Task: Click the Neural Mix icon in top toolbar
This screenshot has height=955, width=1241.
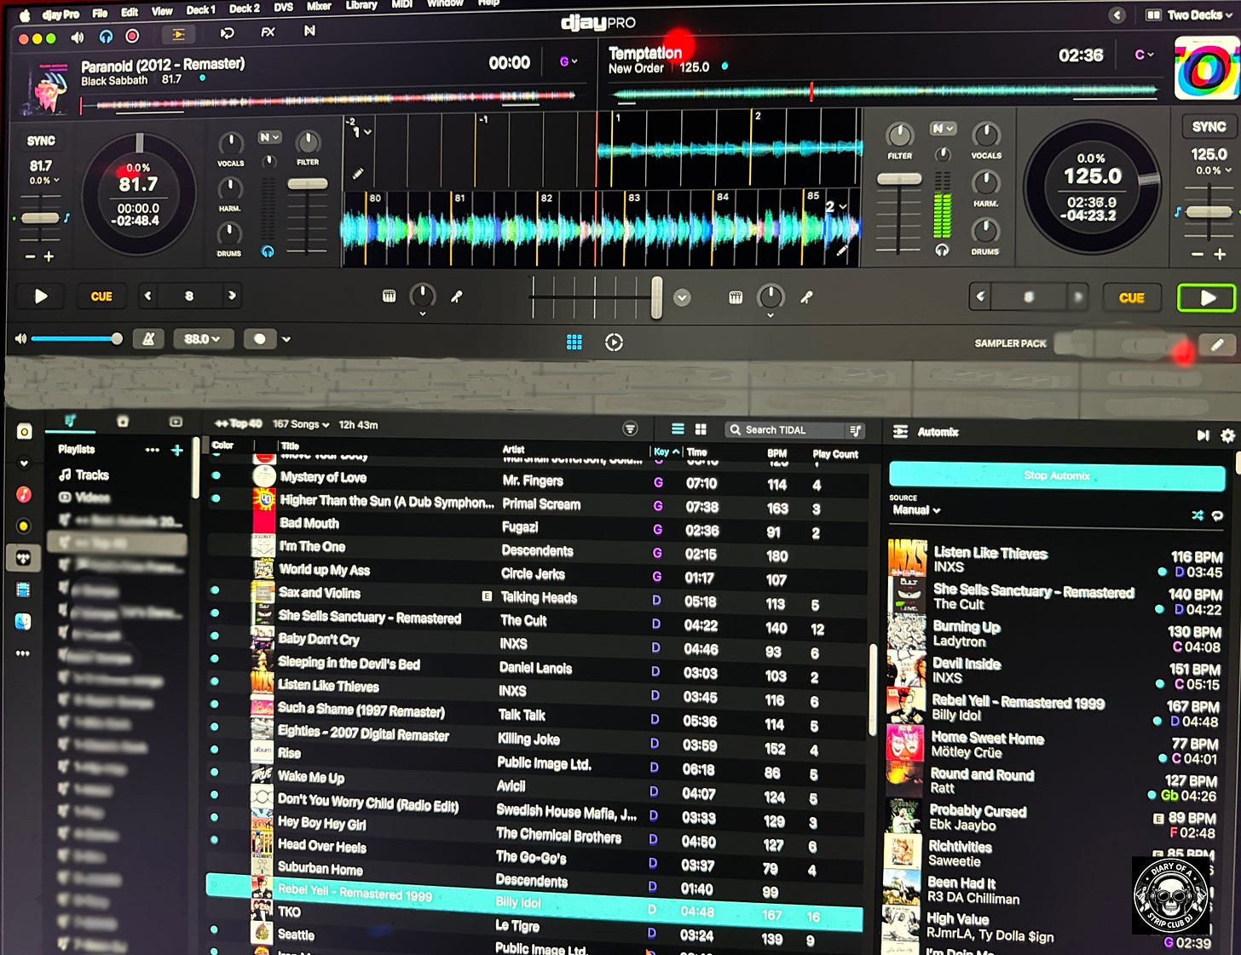Action: [x=309, y=31]
